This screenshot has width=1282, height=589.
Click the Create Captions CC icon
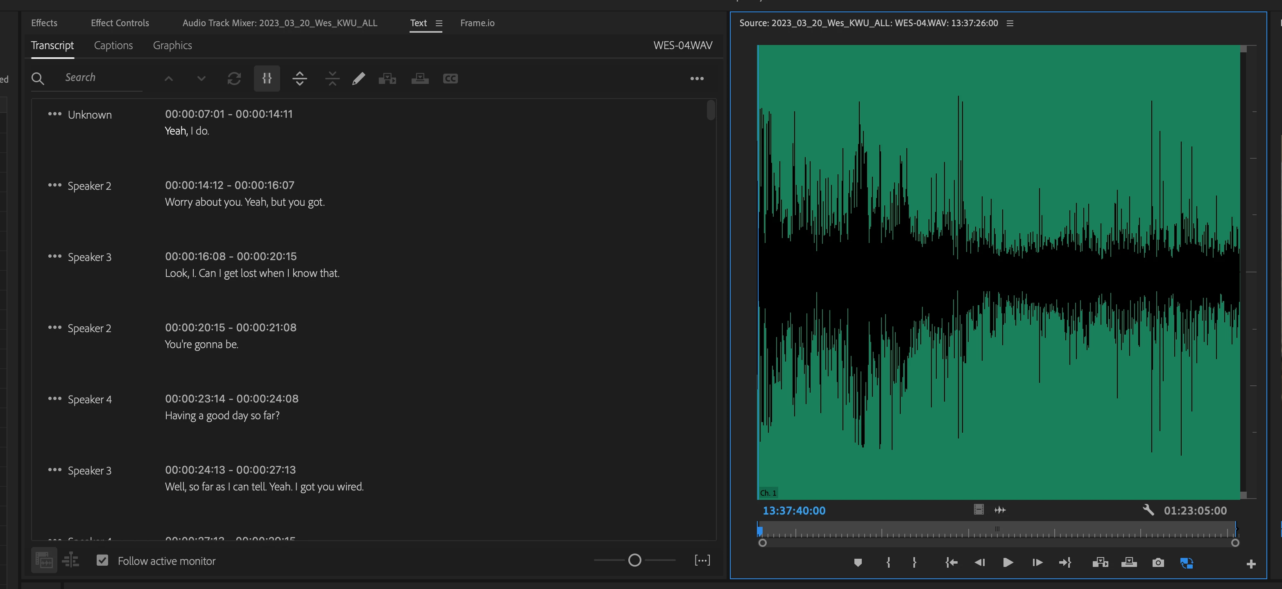pos(450,79)
